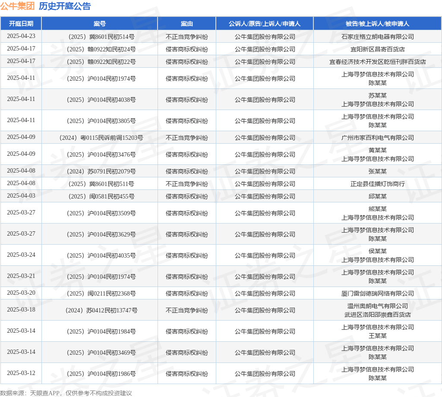Select defendant 正定县佳播灯饰商行
The height and width of the screenshot is (397, 442).
point(378,184)
